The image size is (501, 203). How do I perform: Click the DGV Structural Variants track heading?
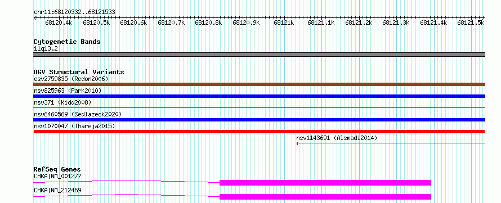click(79, 72)
